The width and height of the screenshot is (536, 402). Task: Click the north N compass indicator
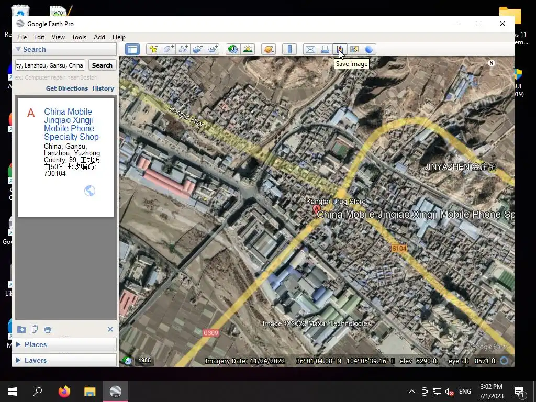(491, 63)
